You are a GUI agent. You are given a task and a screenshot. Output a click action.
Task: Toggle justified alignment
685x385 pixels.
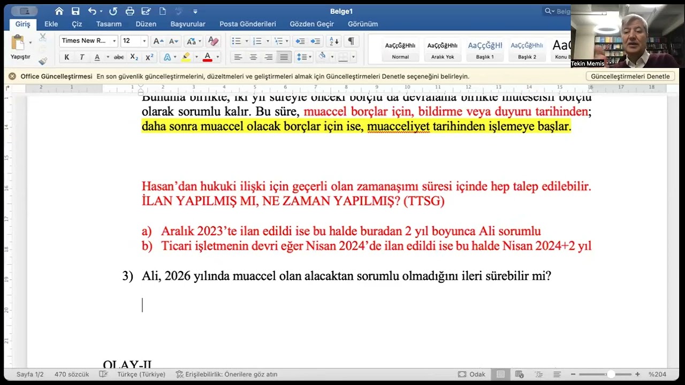pyautogui.click(x=284, y=57)
